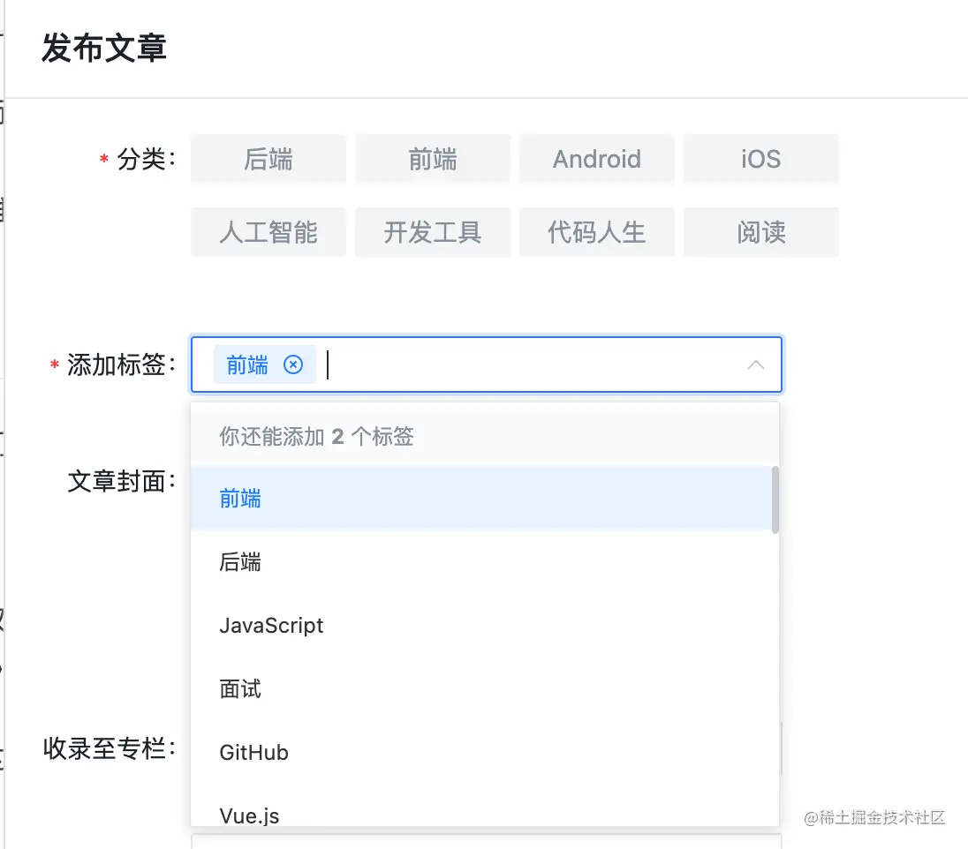Select the 人工智能 category
Screen dimensions: 968x849
[268, 232]
